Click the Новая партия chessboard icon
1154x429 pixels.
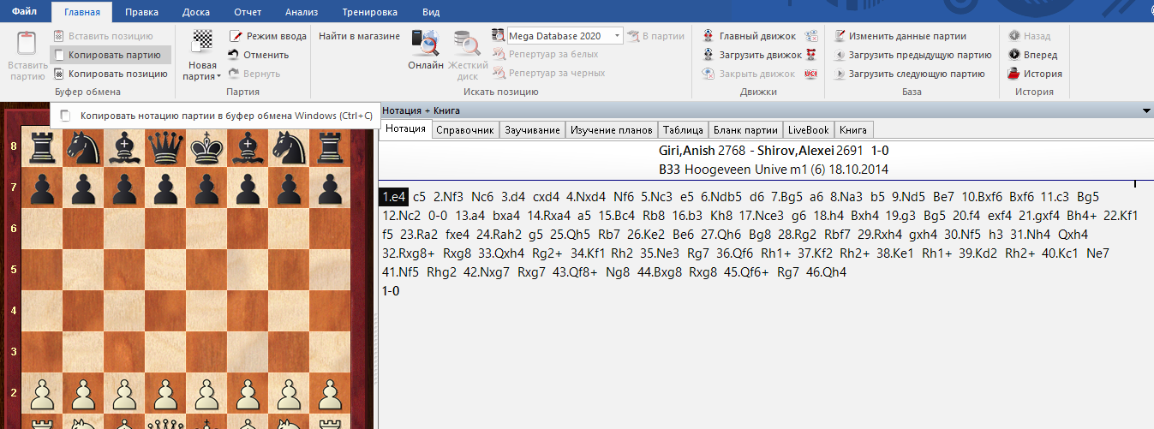pyautogui.click(x=202, y=43)
